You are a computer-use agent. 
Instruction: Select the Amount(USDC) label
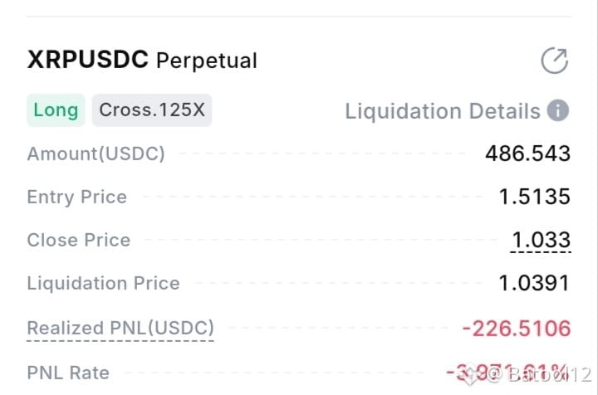(96, 154)
